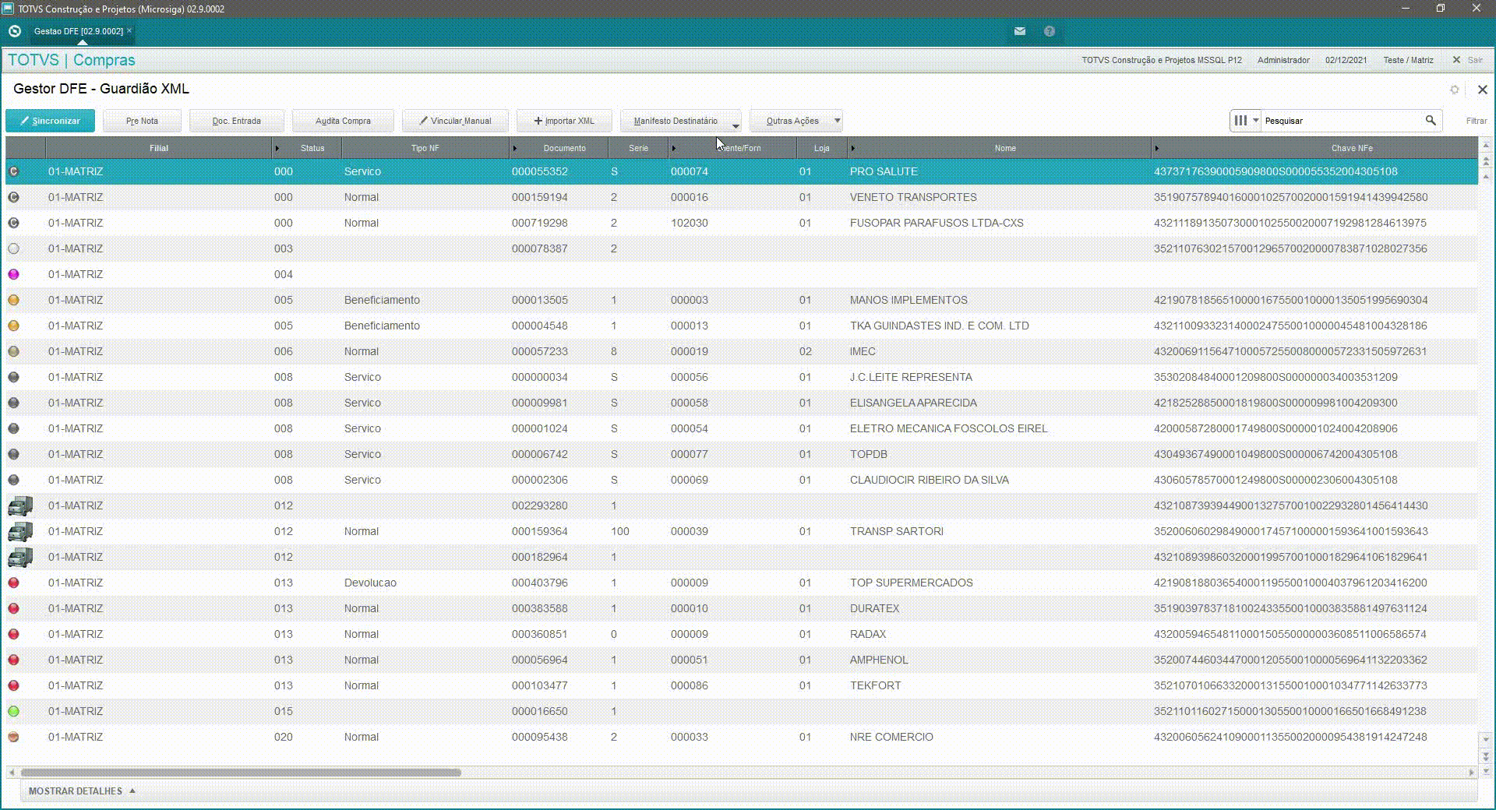This screenshot has width=1496, height=810.
Task: Jump to the last page with double-down arrow
Action: [x=1486, y=756]
